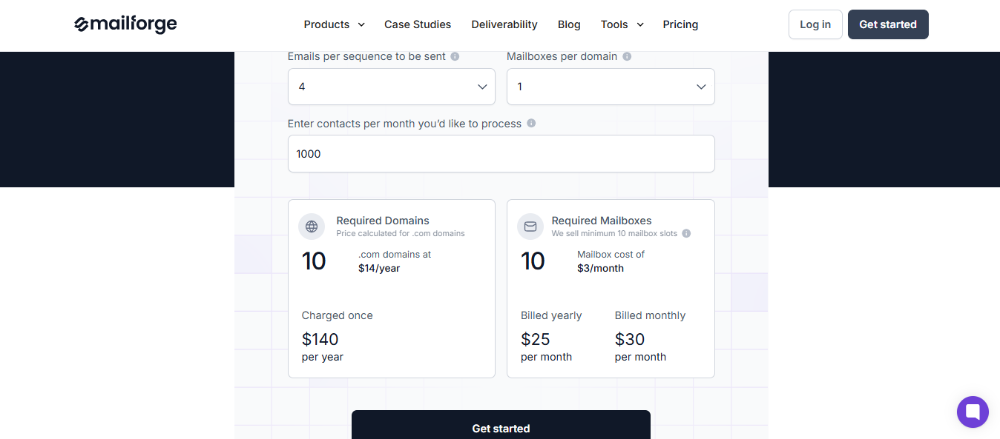Viewport: 1000px width, 439px height.
Task: Click the info icon beside contacts per month
Action: (x=531, y=124)
